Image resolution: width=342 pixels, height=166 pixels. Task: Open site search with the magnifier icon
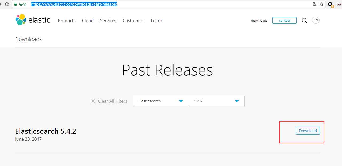coord(304,21)
